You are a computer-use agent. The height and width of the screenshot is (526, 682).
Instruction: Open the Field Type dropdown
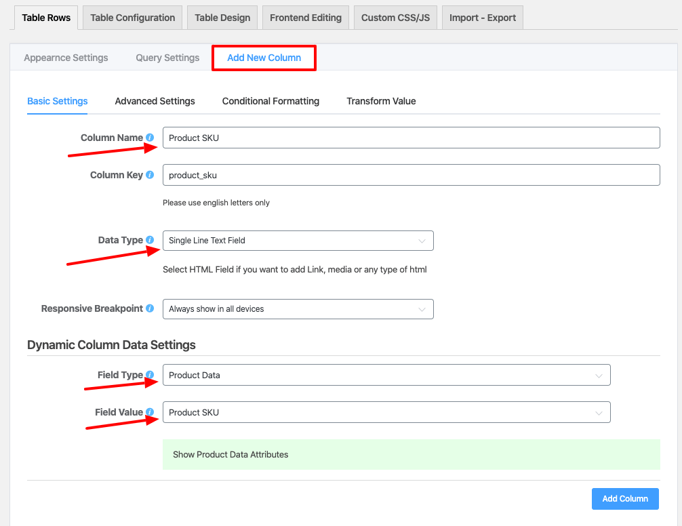tap(386, 376)
